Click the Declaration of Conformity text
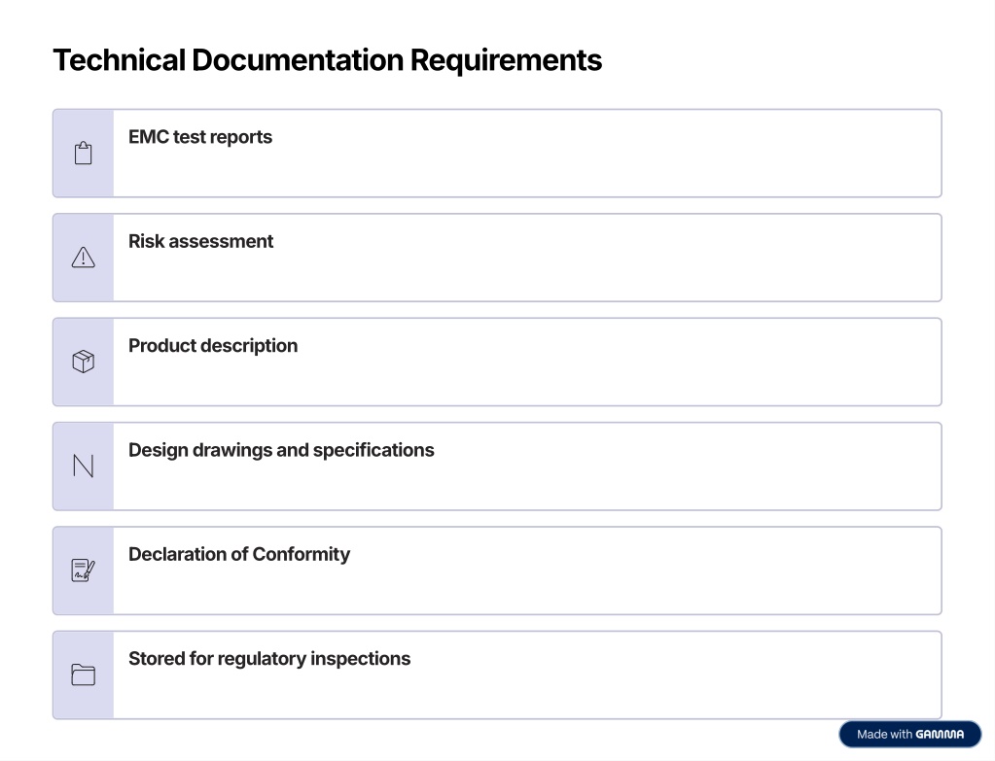995x761 pixels. (239, 554)
